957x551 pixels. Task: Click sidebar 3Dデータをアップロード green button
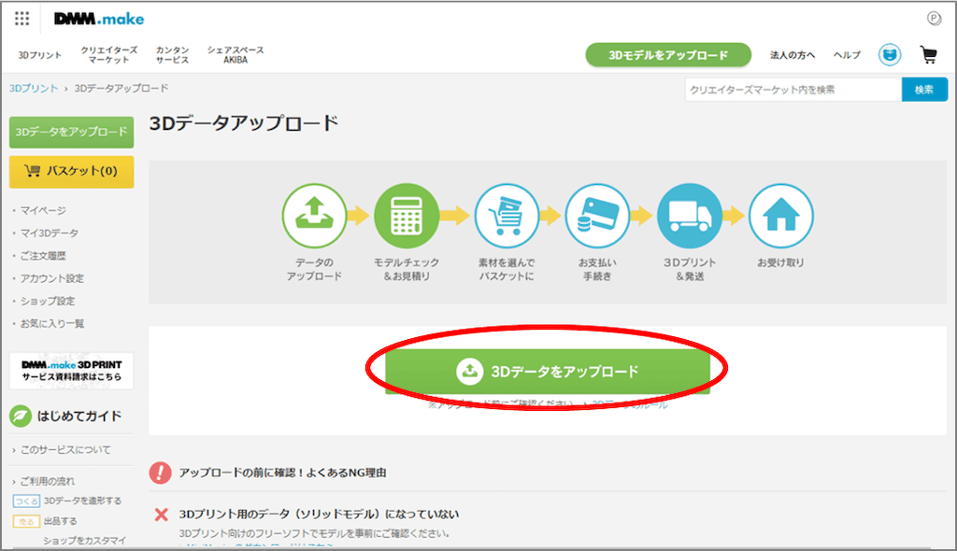tap(71, 132)
